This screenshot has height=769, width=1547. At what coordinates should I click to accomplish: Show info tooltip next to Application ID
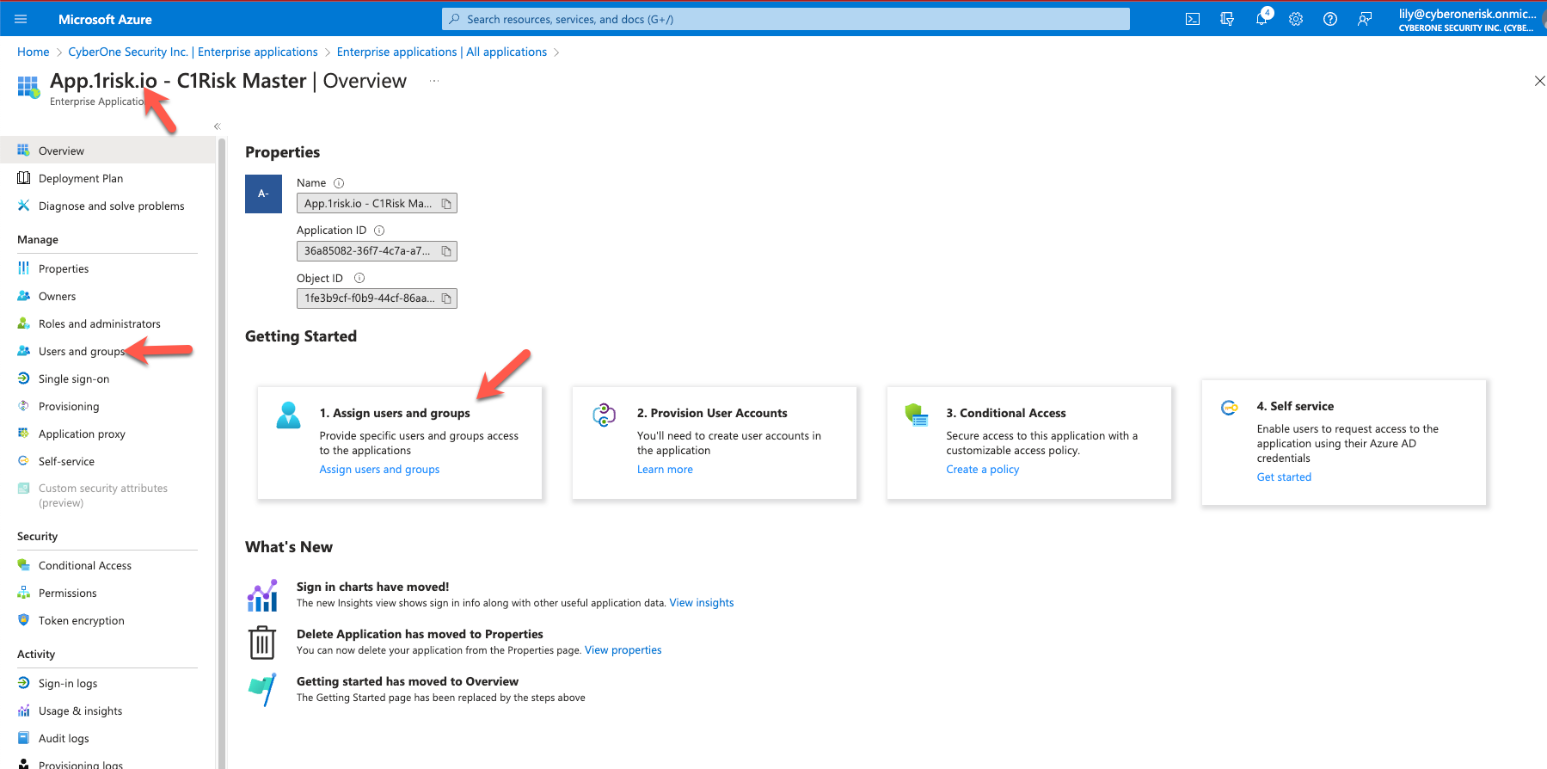379,231
